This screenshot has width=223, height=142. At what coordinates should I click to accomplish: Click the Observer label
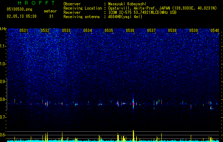click(72, 4)
